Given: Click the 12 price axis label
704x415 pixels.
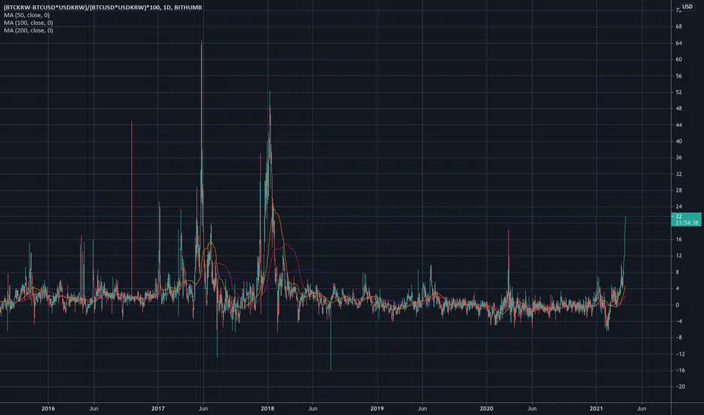Looking at the screenshot, I should pyautogui.click(x=678, y=256).
